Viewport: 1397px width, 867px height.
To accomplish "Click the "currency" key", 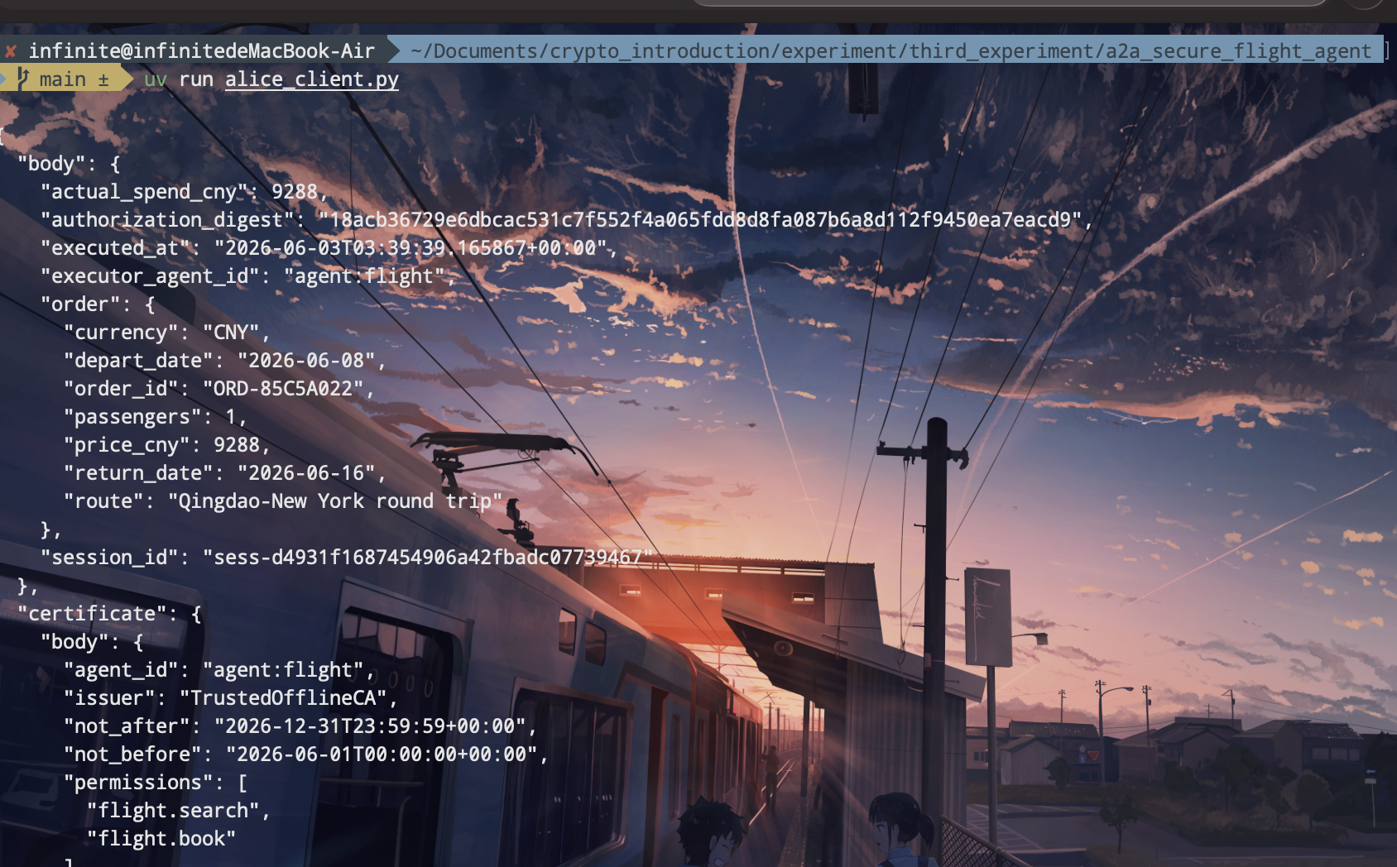I will click(x=121, y=333).
